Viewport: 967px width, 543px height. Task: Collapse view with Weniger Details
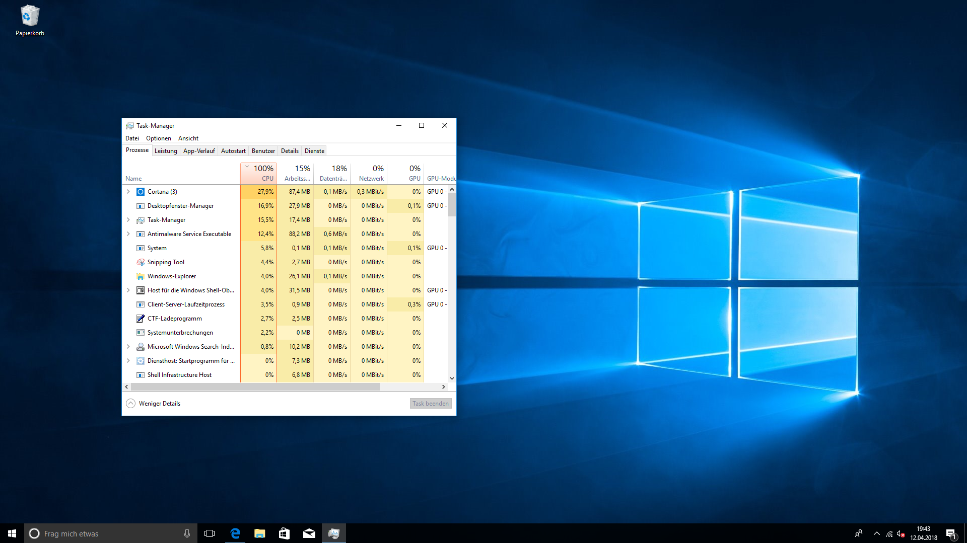point(153,404)
